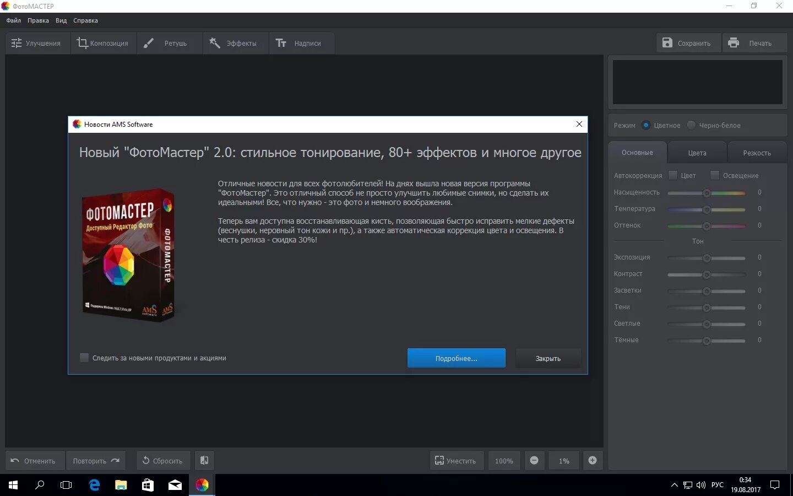Open the volume control in the tray

point(701,485)
